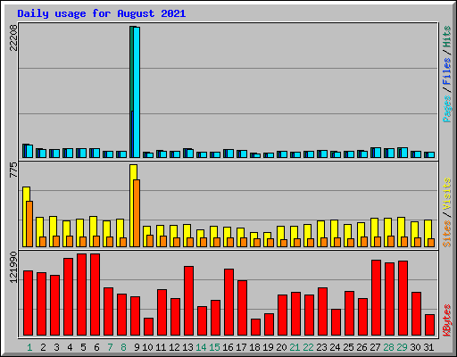Click the yellow Visits bar for day 29
Screen dimensions: 457x357
click(401, 232)
